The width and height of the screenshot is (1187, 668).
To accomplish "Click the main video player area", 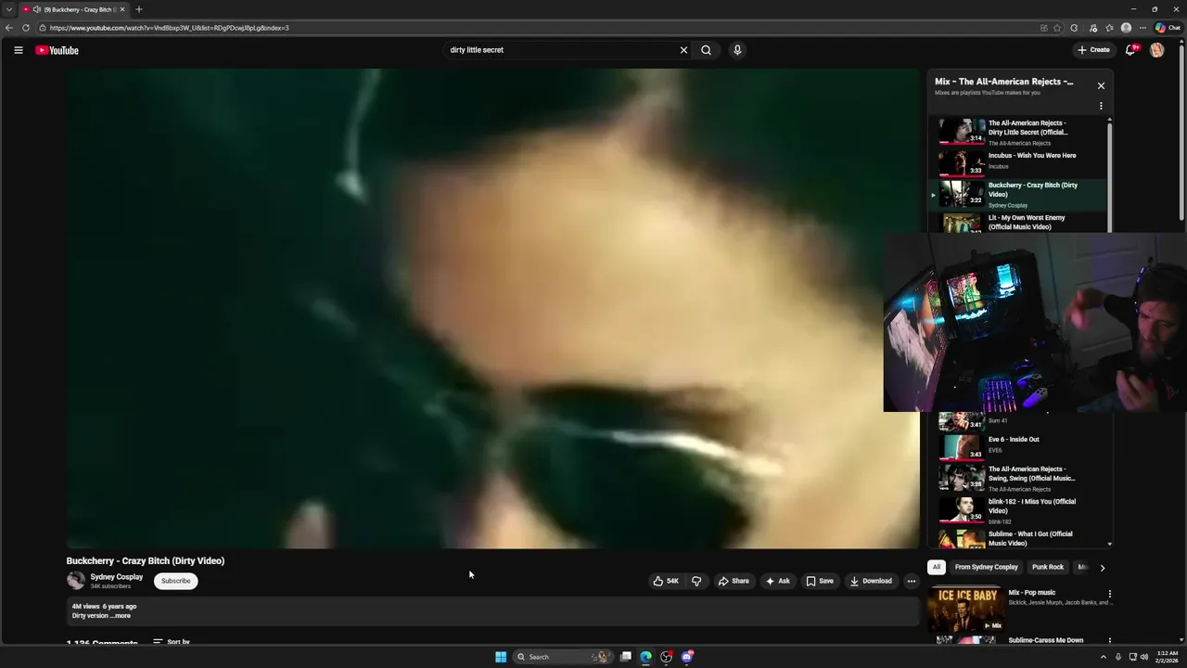I will [491, 308].
